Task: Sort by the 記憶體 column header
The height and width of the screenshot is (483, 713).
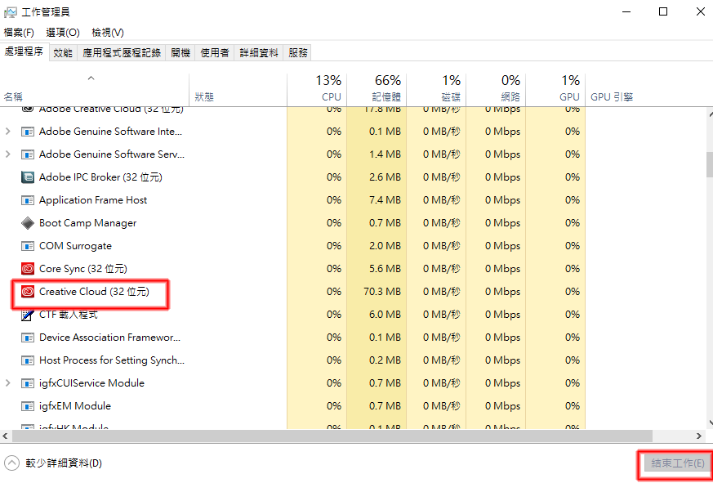Action: (x=377, y=89)
